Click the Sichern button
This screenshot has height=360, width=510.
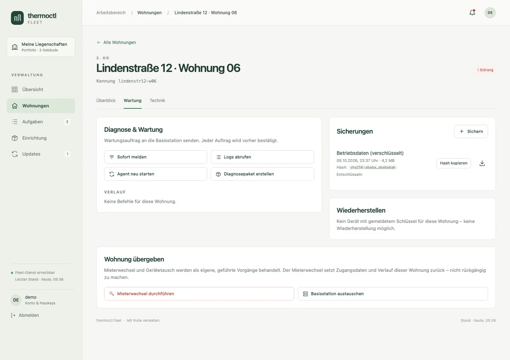coord(471,132)
